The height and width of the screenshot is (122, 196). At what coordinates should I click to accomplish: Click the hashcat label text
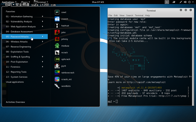point(65,26)
